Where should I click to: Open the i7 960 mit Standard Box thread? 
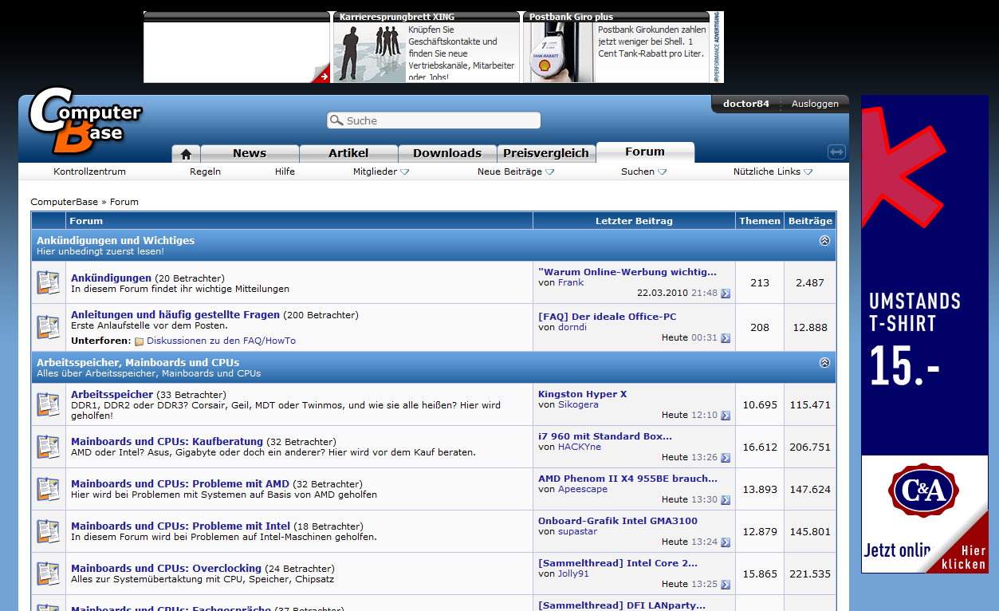(605, 436)
